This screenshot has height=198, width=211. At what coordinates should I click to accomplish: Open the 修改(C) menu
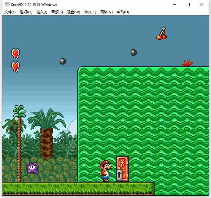(x=90, y=12)
